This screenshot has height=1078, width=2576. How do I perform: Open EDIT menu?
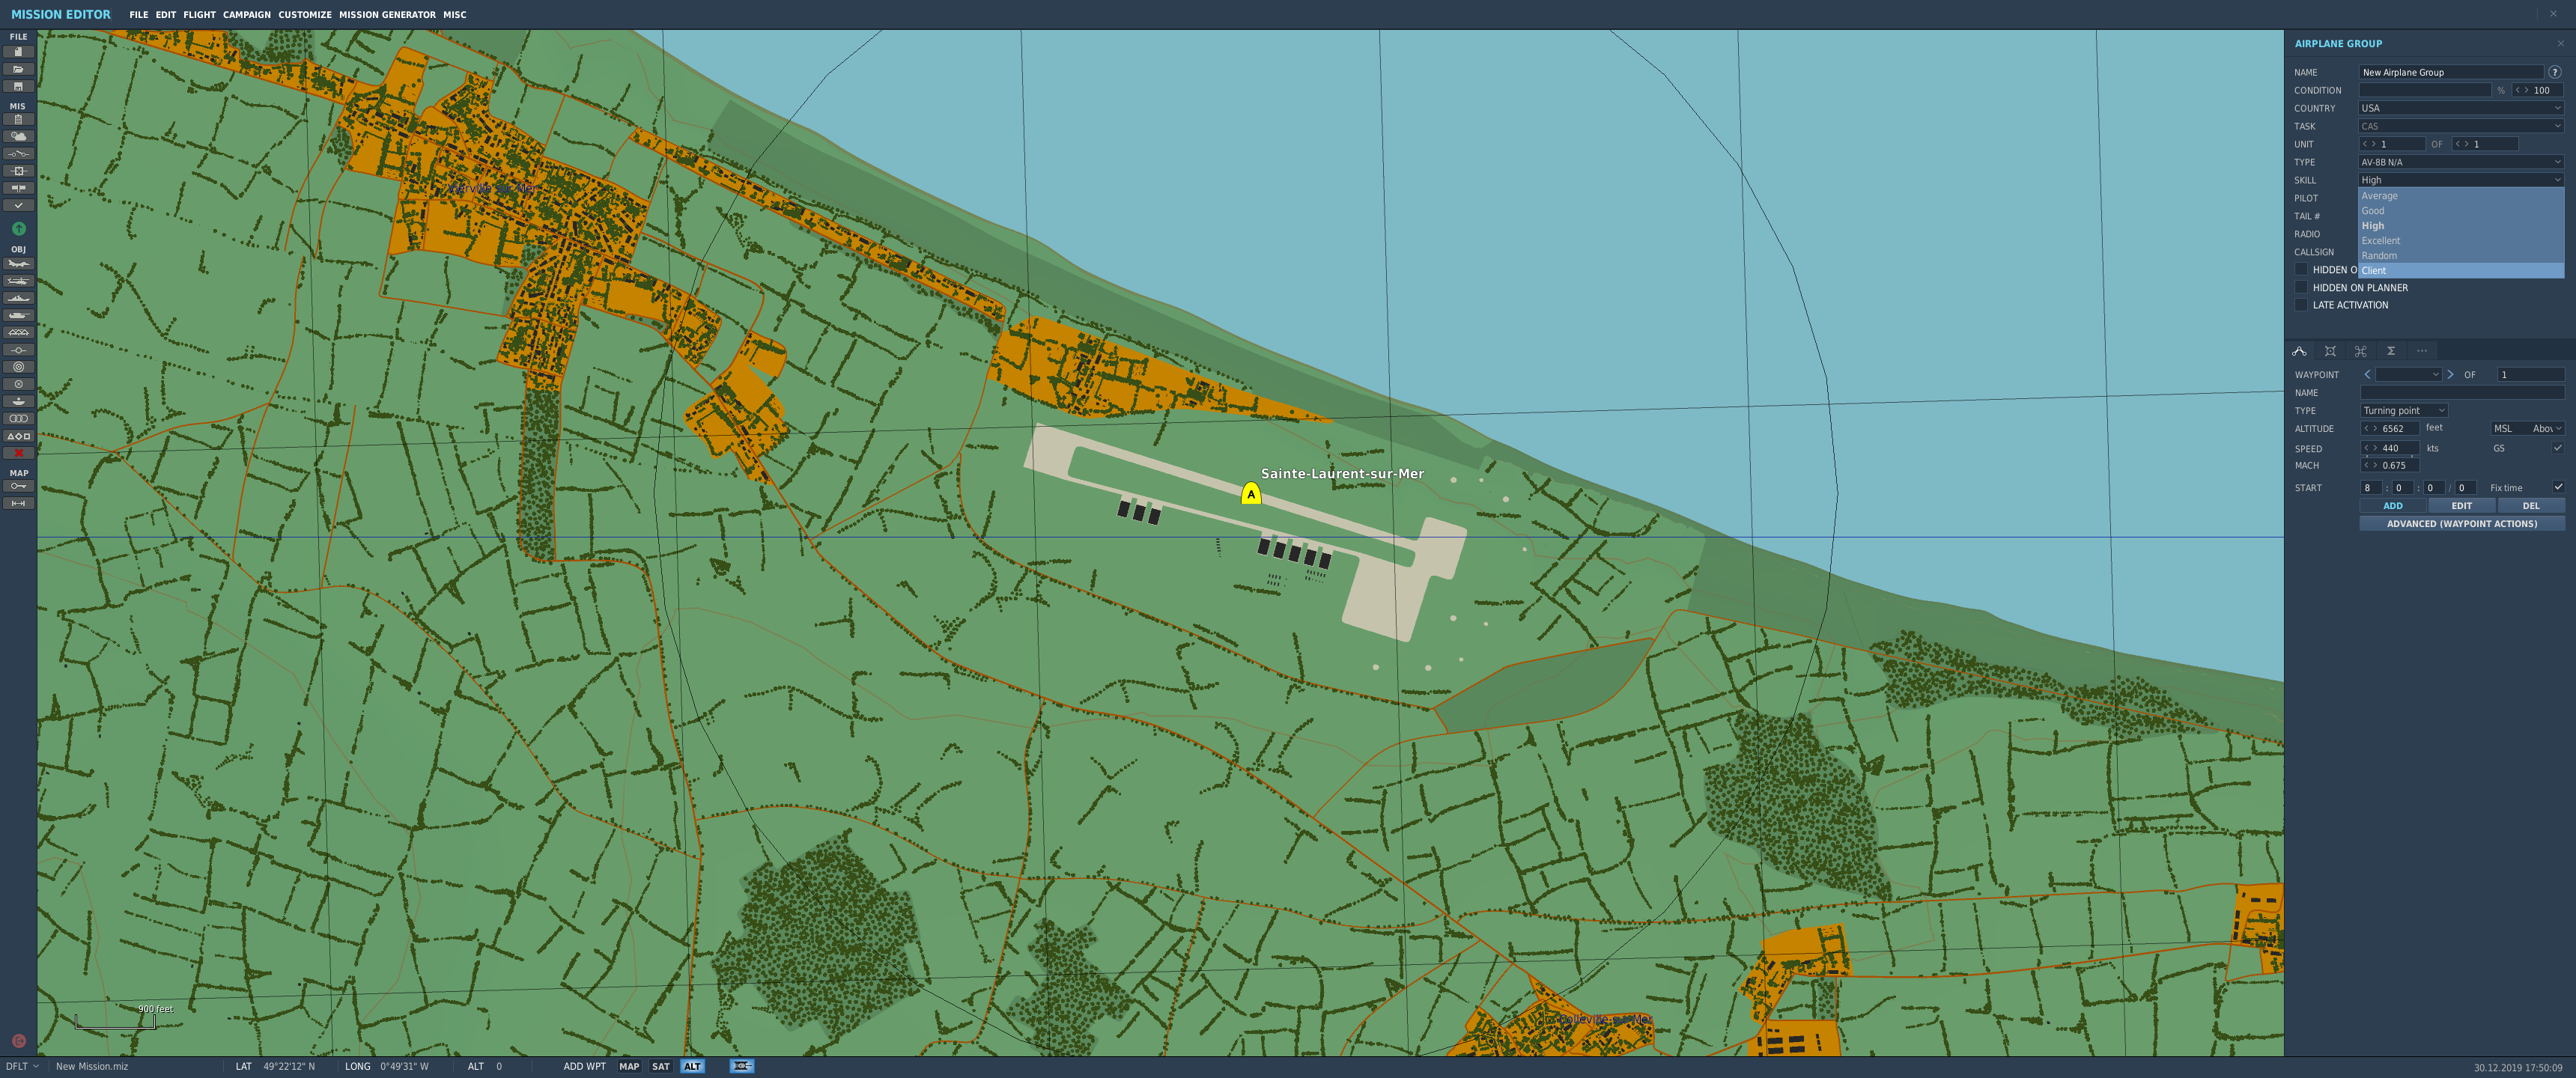[165, 15]
